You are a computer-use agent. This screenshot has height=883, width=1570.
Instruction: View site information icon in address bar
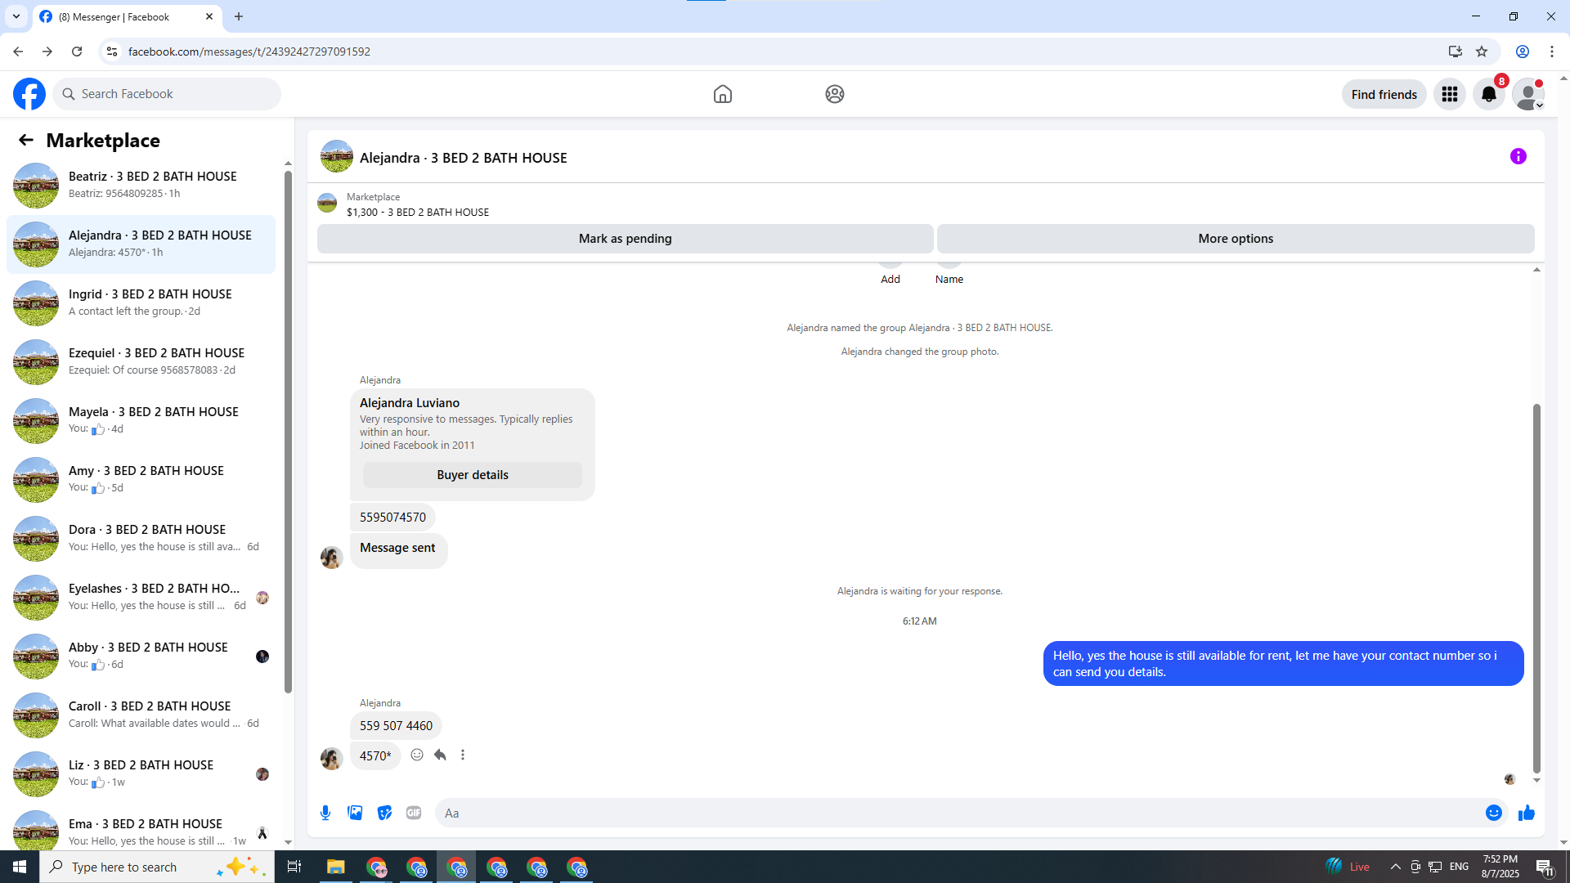click(112, 52)
